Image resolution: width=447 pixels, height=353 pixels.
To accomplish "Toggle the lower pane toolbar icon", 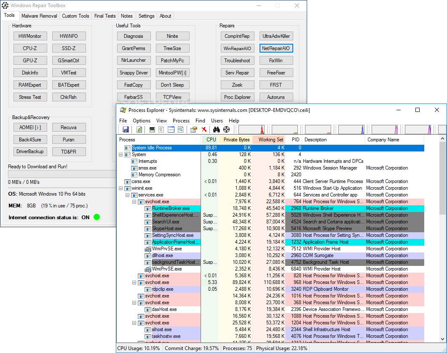I will tap(171, 130).
